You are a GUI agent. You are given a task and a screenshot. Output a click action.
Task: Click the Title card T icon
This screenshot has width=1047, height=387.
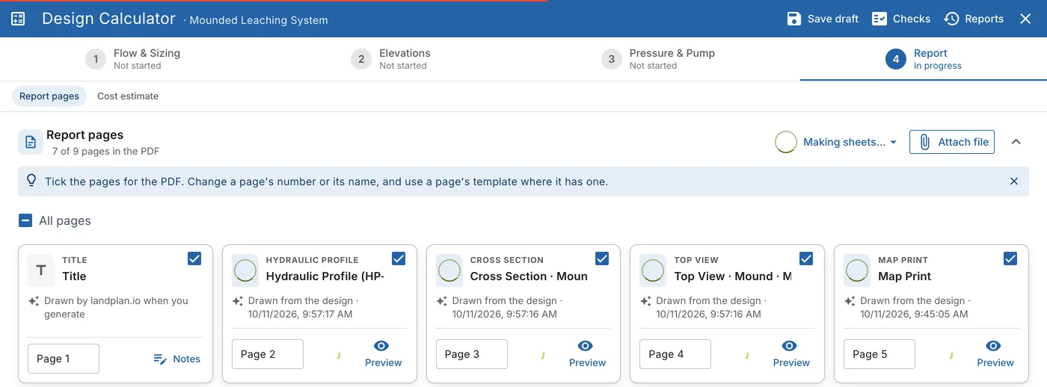[41, 270]
